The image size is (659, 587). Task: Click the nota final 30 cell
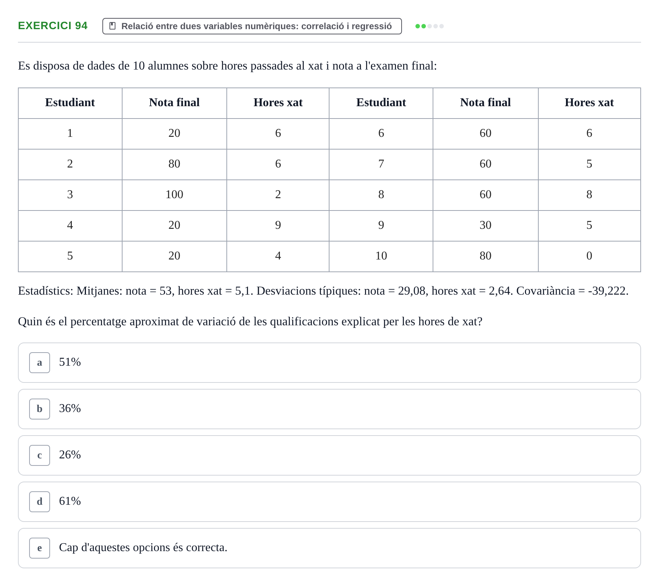pyautogui.click(x=486, y=225)
